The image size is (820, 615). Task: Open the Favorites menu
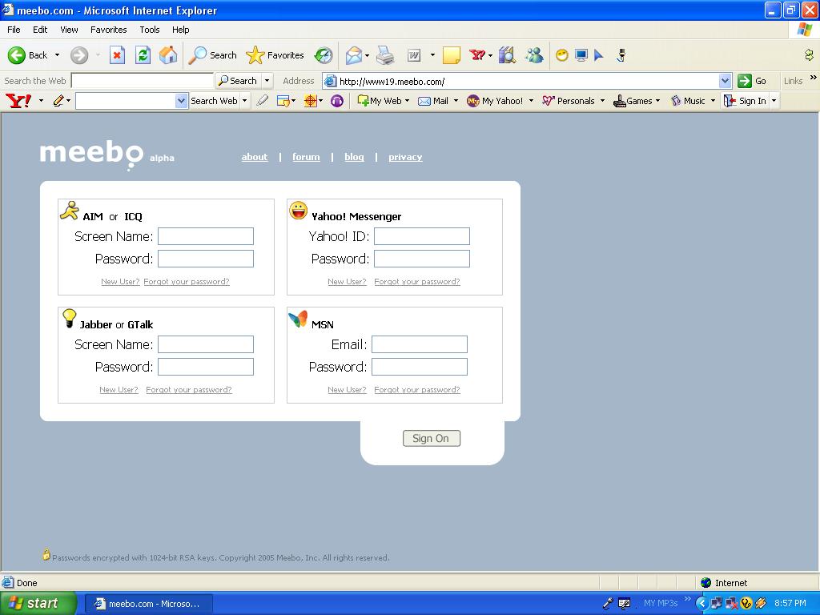(x=108, y=30)
